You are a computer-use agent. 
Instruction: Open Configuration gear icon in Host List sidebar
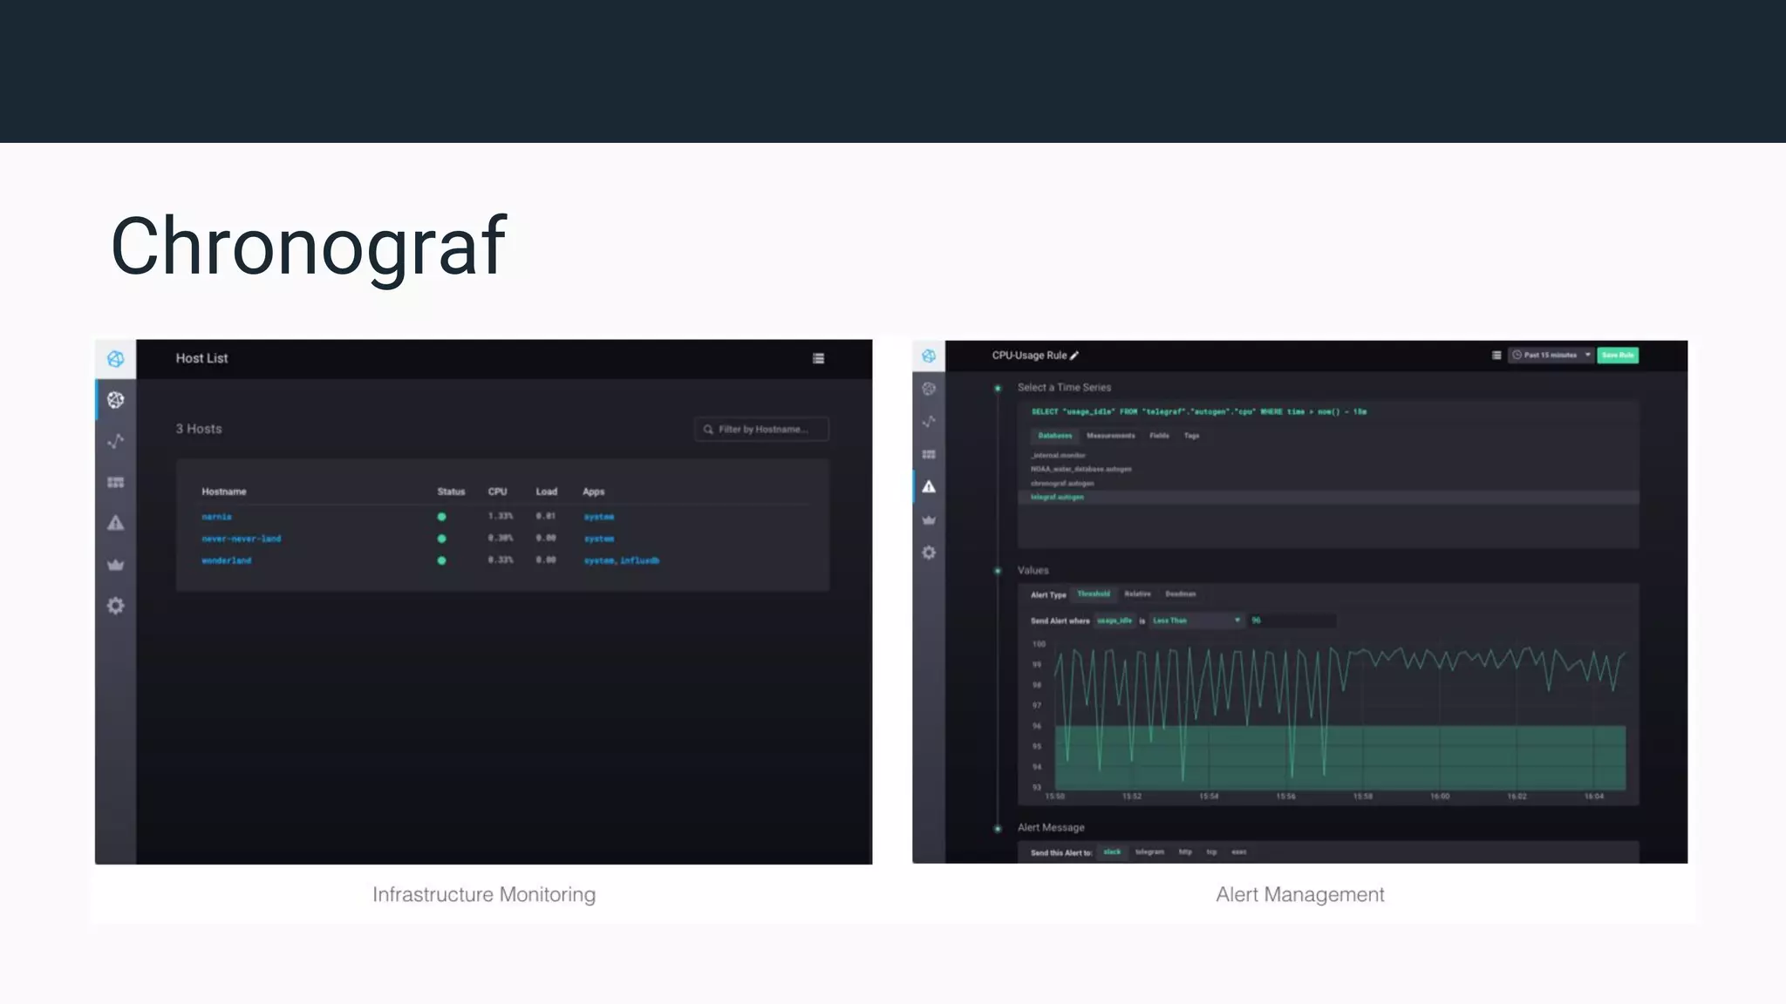[x=115, y=606]
